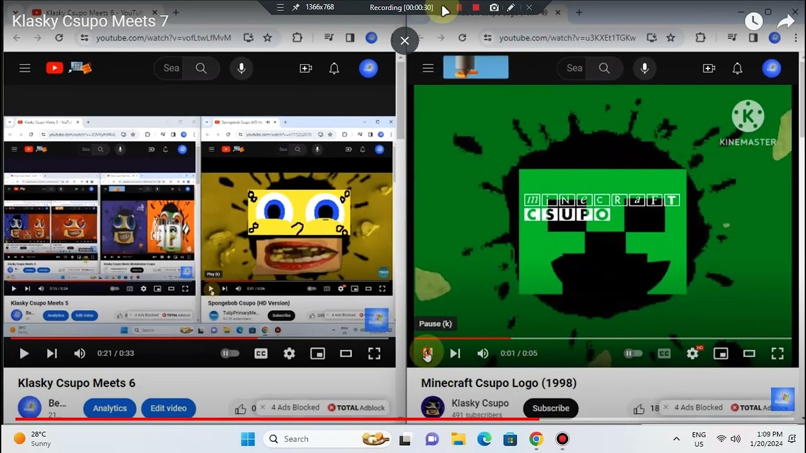The image size is (806, 453).
Task: Open File Explorer from the taskbar
Action: point(458,439)
